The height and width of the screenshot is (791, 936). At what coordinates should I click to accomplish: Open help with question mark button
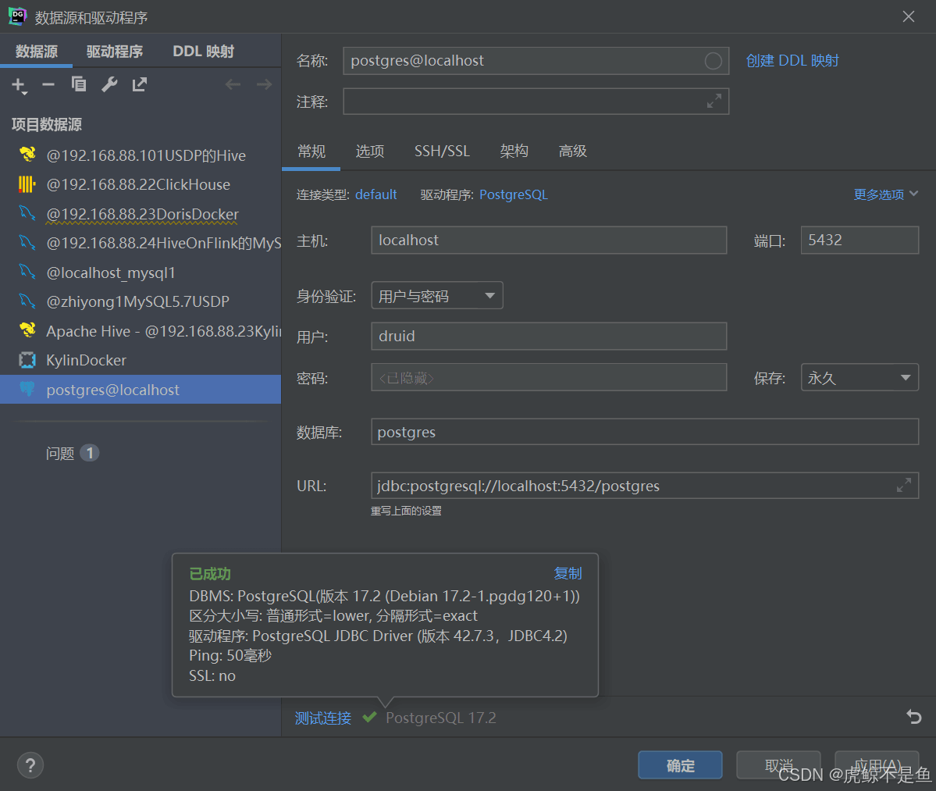coord(30,765)
